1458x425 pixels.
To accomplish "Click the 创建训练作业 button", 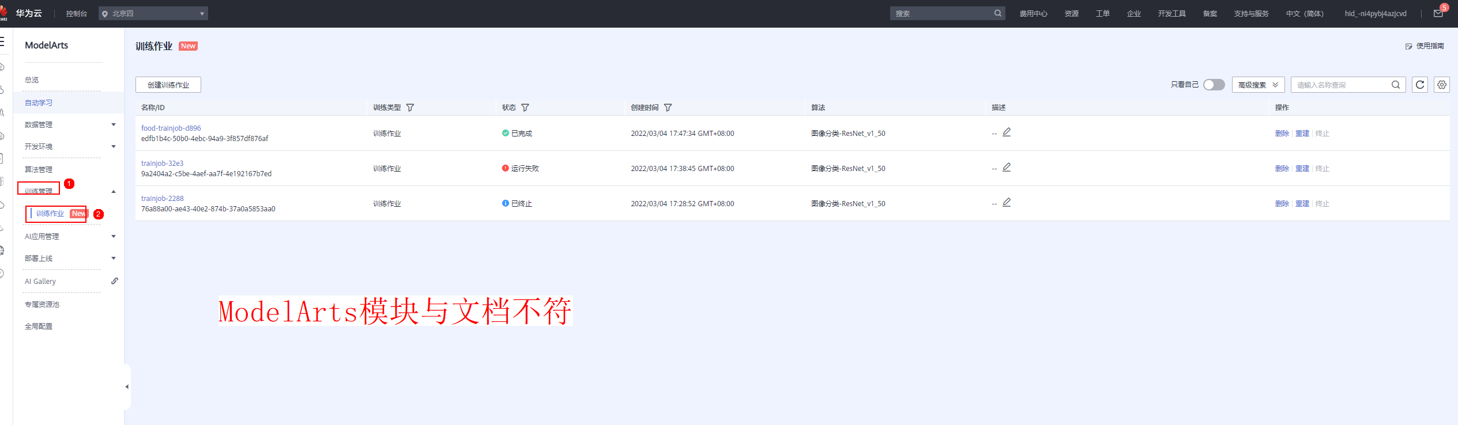I will point(168,85).
